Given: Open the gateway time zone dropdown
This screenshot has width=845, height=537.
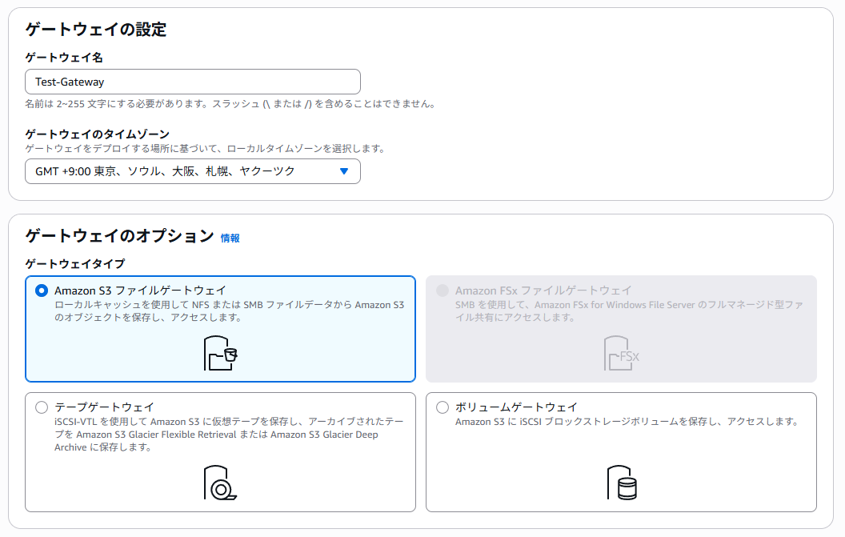Looking at the screenshot, I should pyautogui.click(x=192, y=171).
